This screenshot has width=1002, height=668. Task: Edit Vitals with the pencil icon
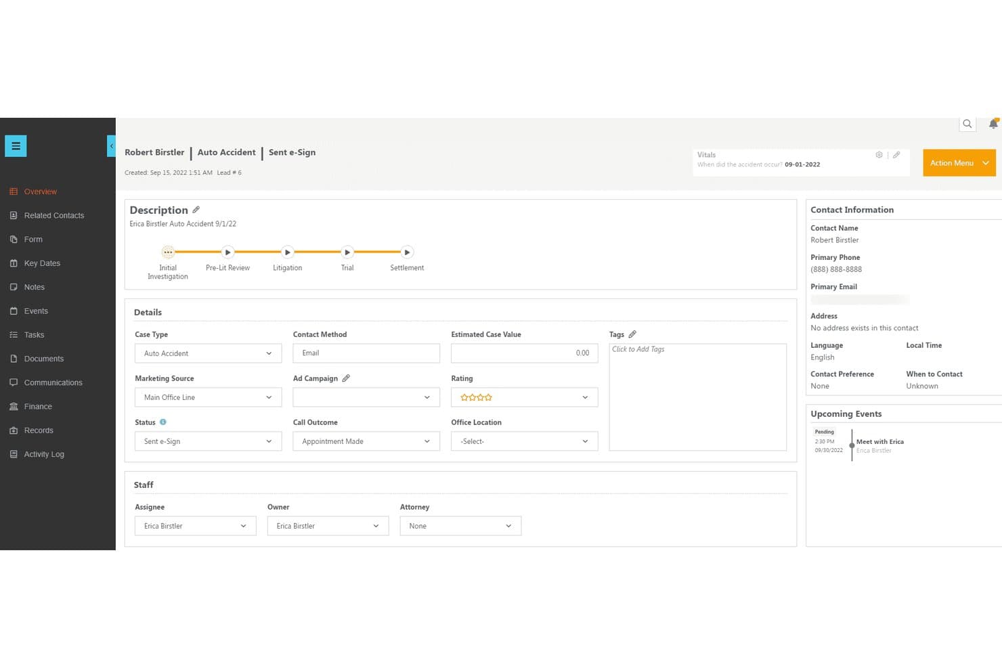896,155
